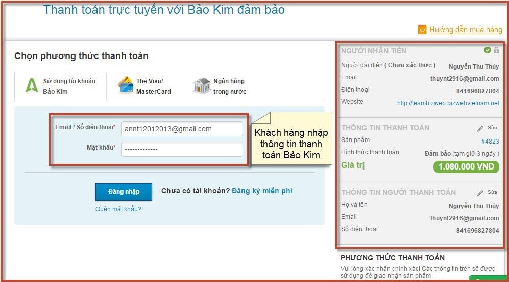This screenshot has width=509, height=282.
Task: Click the Quên mật khẩu? link
Action: point(118,209)
